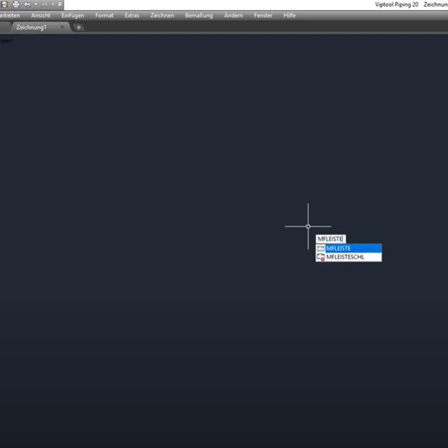Select MFLEISTE in the autocomplete list
This screenshot has height=448, width=448.
tap(349, 248)
